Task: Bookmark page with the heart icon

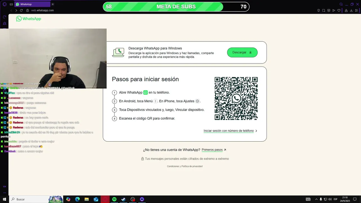Action: 339,10
